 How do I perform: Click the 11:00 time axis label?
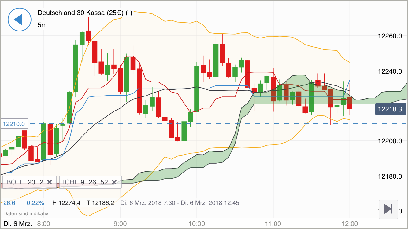point(273,224)
